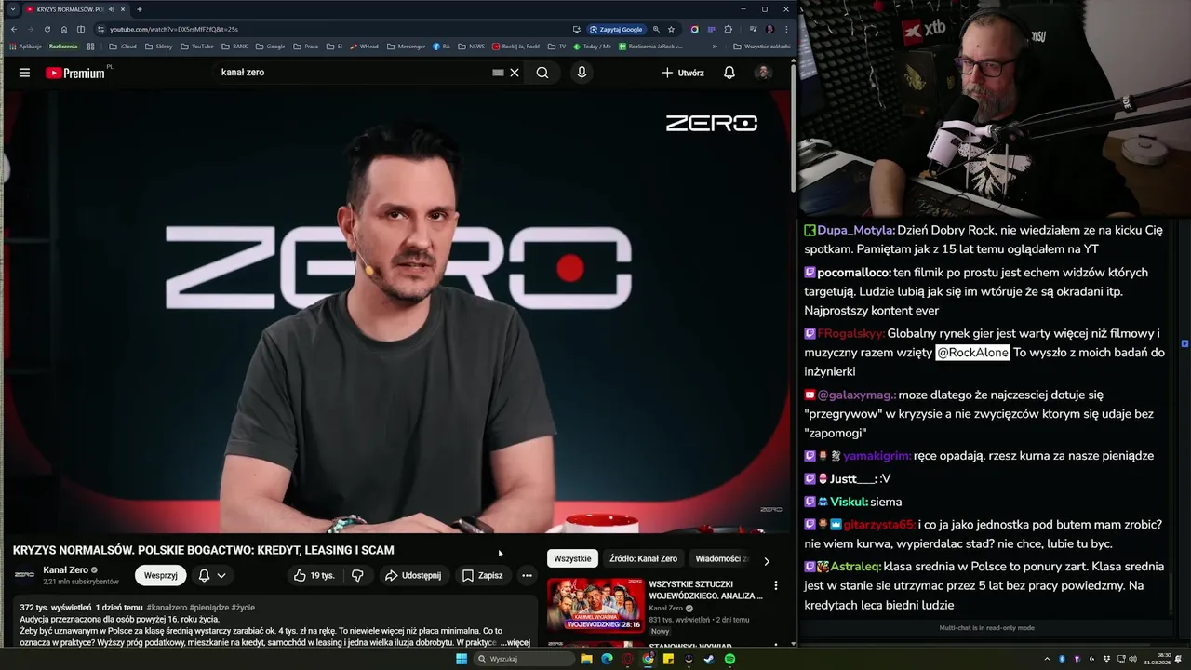Click the browser tab search dropdown arrow
The width and height of the screenshot is (1191, 670).
13,9
